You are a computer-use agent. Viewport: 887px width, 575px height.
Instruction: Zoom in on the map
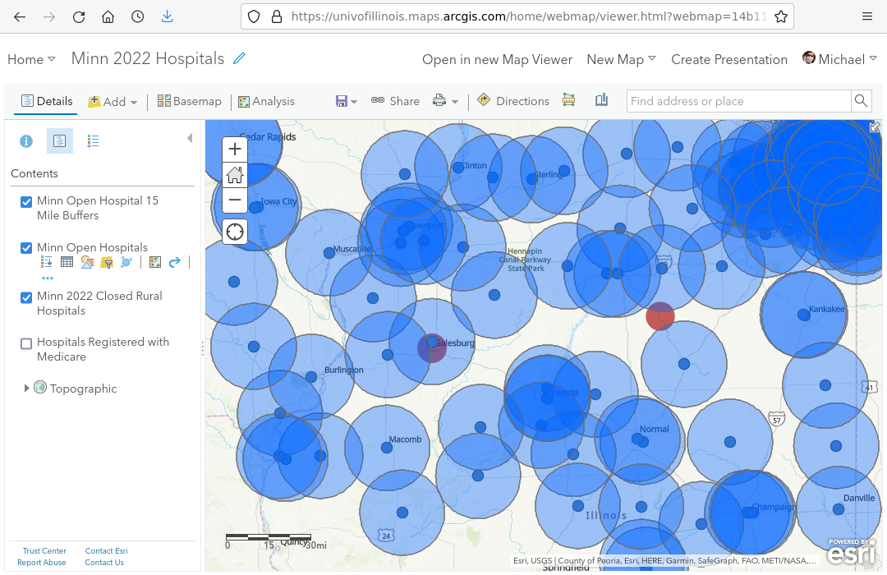(x=235, y=149)
